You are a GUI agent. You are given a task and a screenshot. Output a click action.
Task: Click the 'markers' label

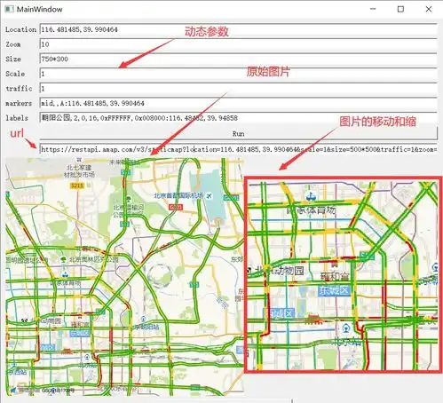tap(19, 103)
